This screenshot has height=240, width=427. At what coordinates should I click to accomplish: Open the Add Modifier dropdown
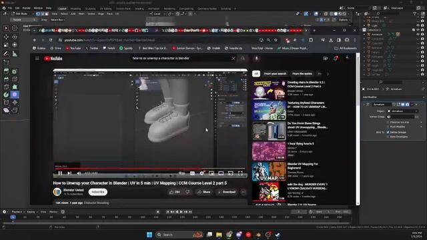[393, 97]
